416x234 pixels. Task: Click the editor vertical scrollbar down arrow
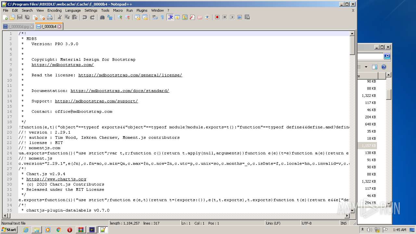[352, 211]
